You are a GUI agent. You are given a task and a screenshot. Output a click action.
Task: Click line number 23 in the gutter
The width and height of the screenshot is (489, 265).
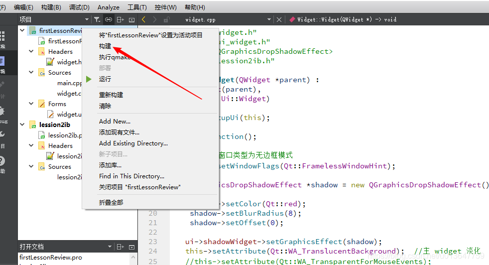(x=153, y=242)
